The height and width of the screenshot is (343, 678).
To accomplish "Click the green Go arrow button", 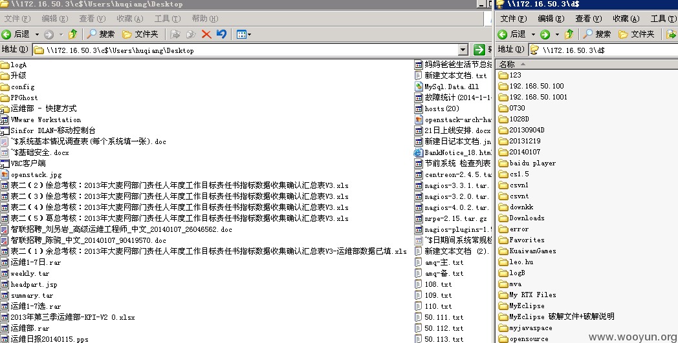I will (479, 50).
